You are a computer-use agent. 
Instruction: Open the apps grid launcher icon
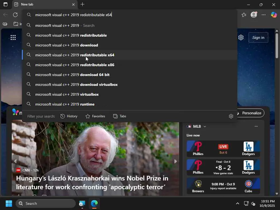pos(13,37)
